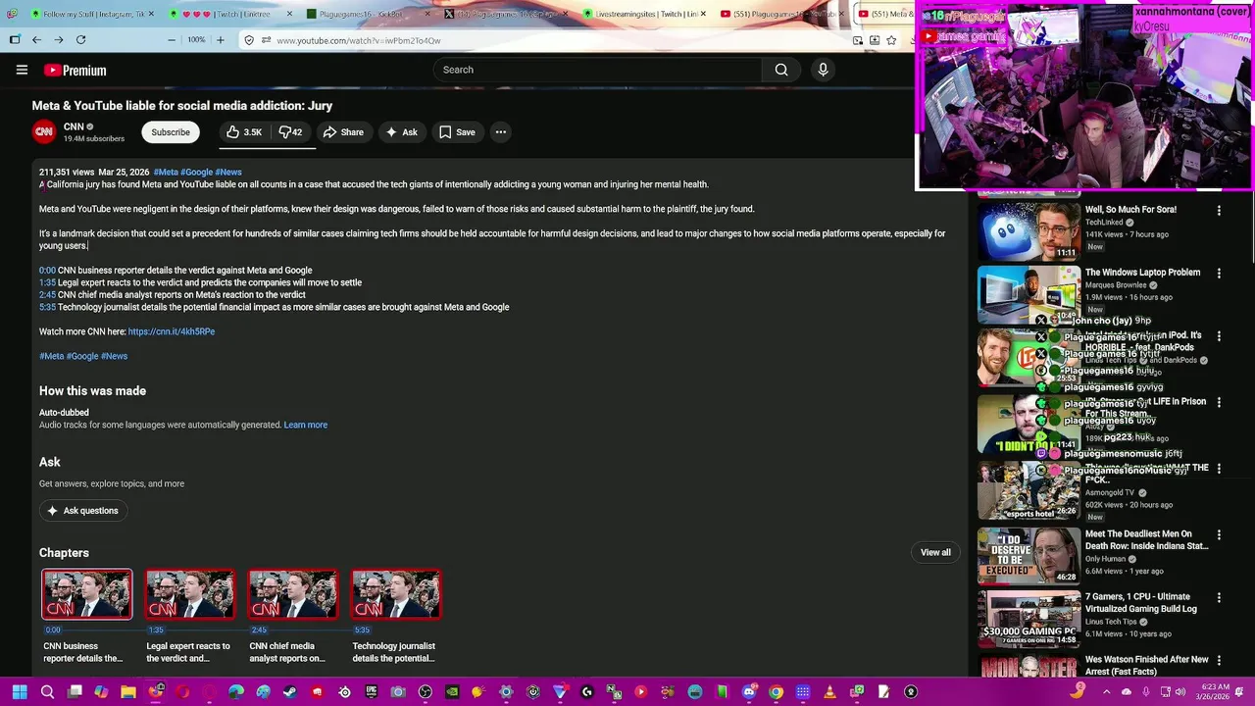Go back in the browser
Image resolution: width=1255 pixels, height=706 pixels.
pyautogui.click(x=36, y=40)
